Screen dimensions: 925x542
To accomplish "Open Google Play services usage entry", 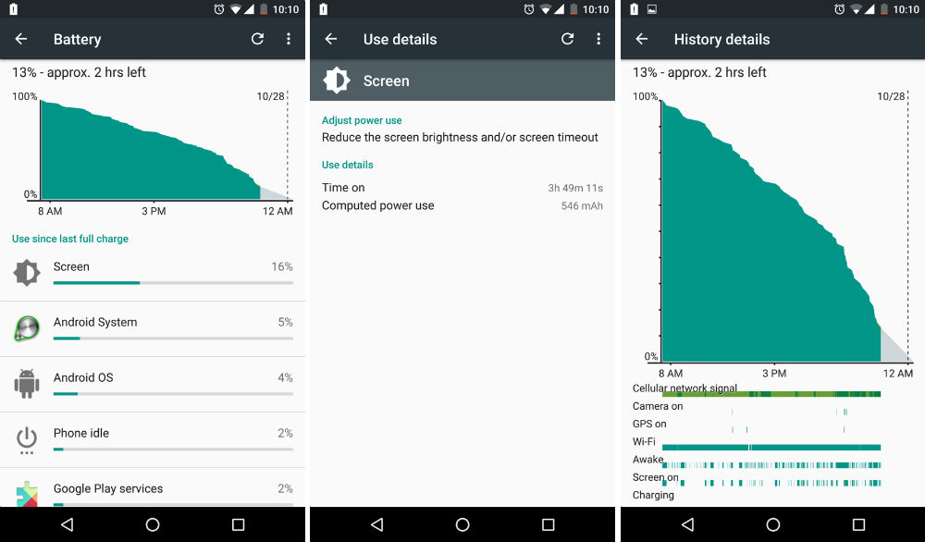I will coord(153,487).
